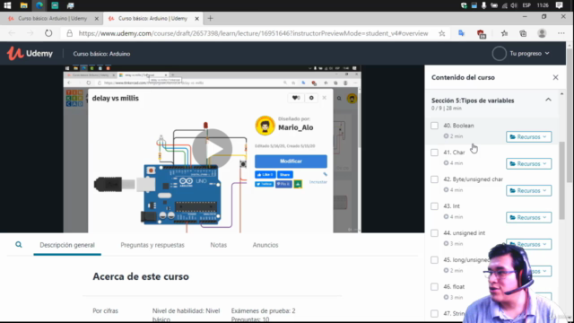This screenshot has width=574, height=323.
Task: Click the 41. Char lecture title
Action: tap(454, 153)
